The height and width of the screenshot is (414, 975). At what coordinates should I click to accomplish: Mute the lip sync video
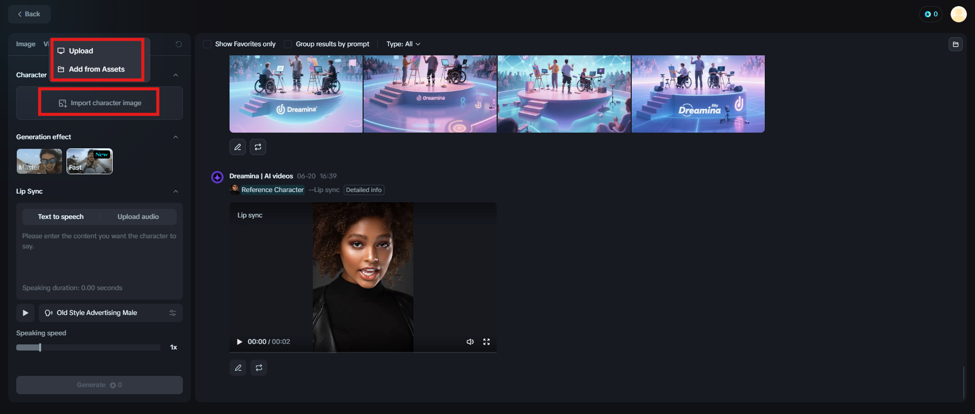coord(470,342)
